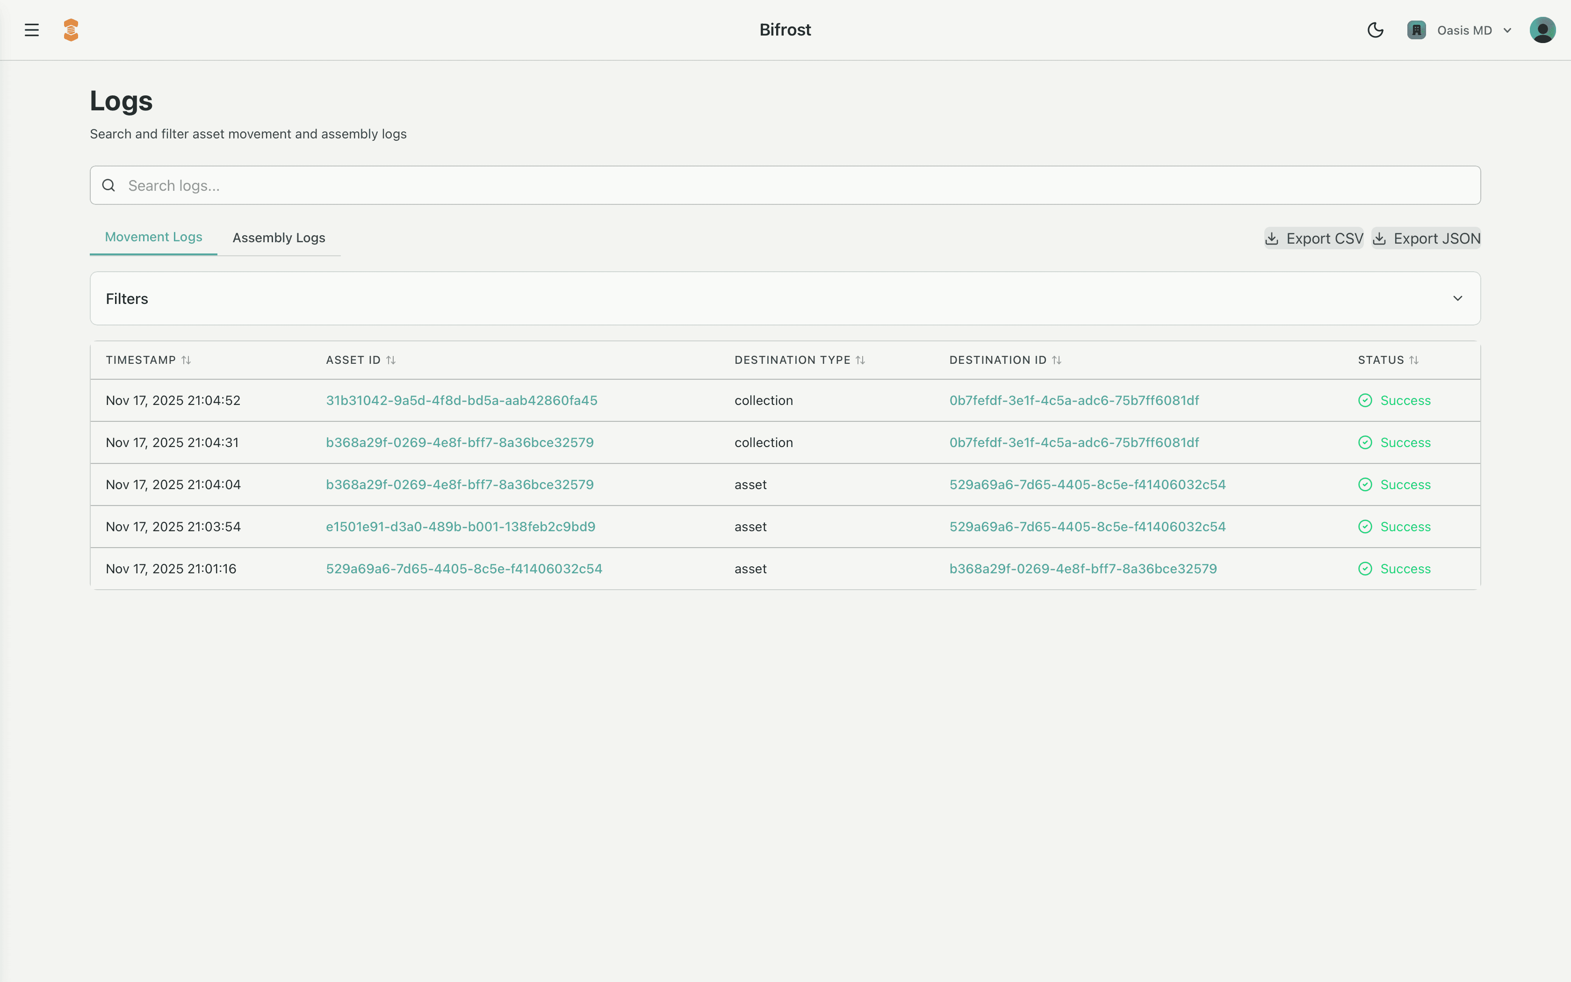Select the Movement Logs tab
This screenshot has width=1571, height=982.
pos(153,237)
